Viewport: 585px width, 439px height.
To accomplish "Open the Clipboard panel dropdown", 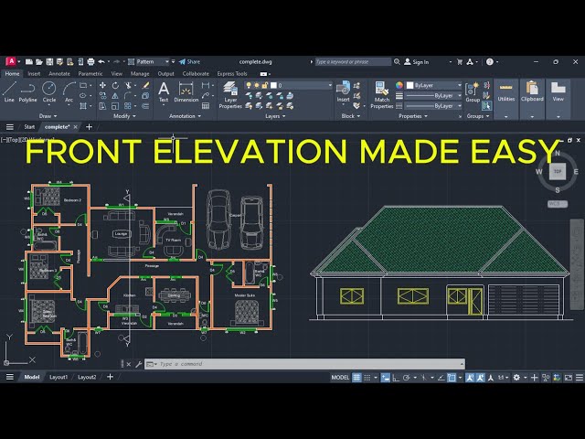I will coord(532,116).
